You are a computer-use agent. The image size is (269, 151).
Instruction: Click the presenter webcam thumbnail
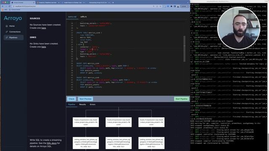click(239, 28)
